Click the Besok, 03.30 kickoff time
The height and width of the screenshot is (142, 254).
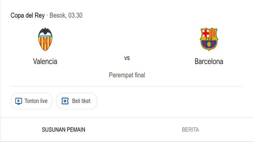click(66, 16)
